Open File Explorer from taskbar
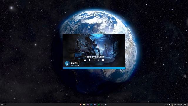The width and height of the screenshot is (188, 106). pyautogui.click(x=84, y=105)
